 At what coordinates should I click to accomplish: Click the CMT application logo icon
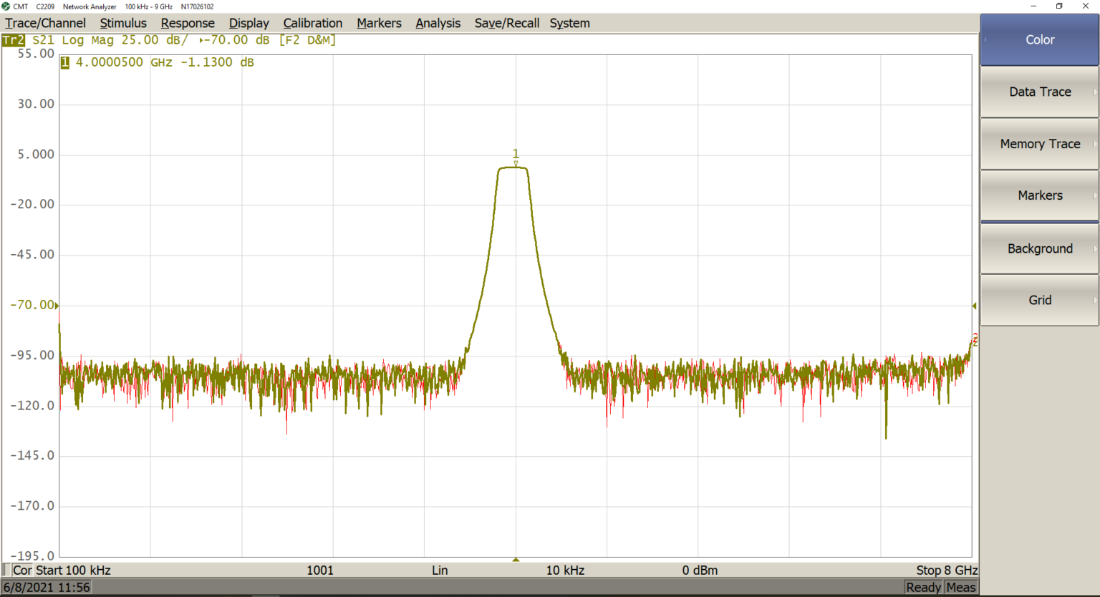point(6,6)
